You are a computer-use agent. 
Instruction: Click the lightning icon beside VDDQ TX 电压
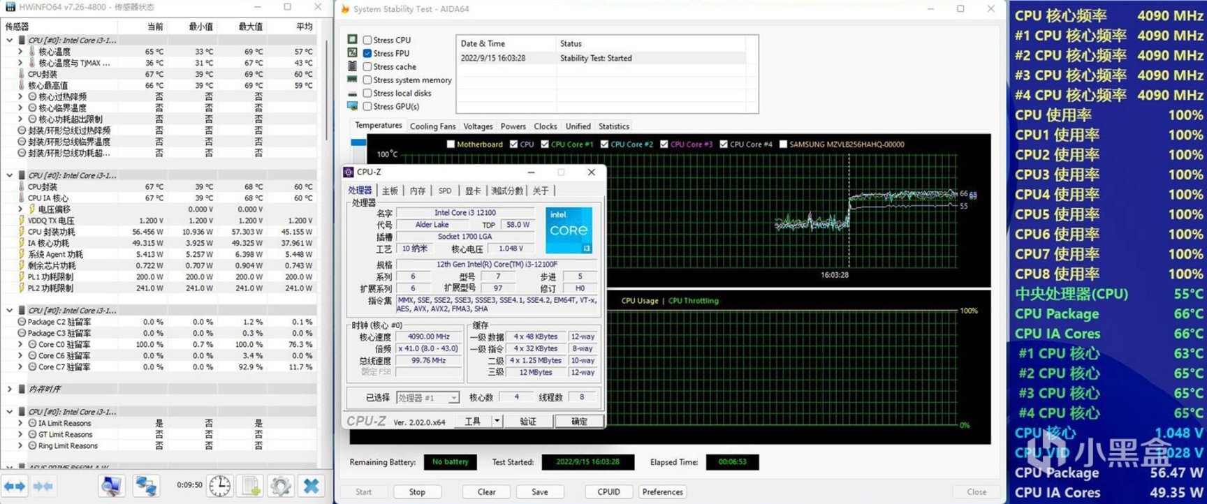tap(21, 221)
